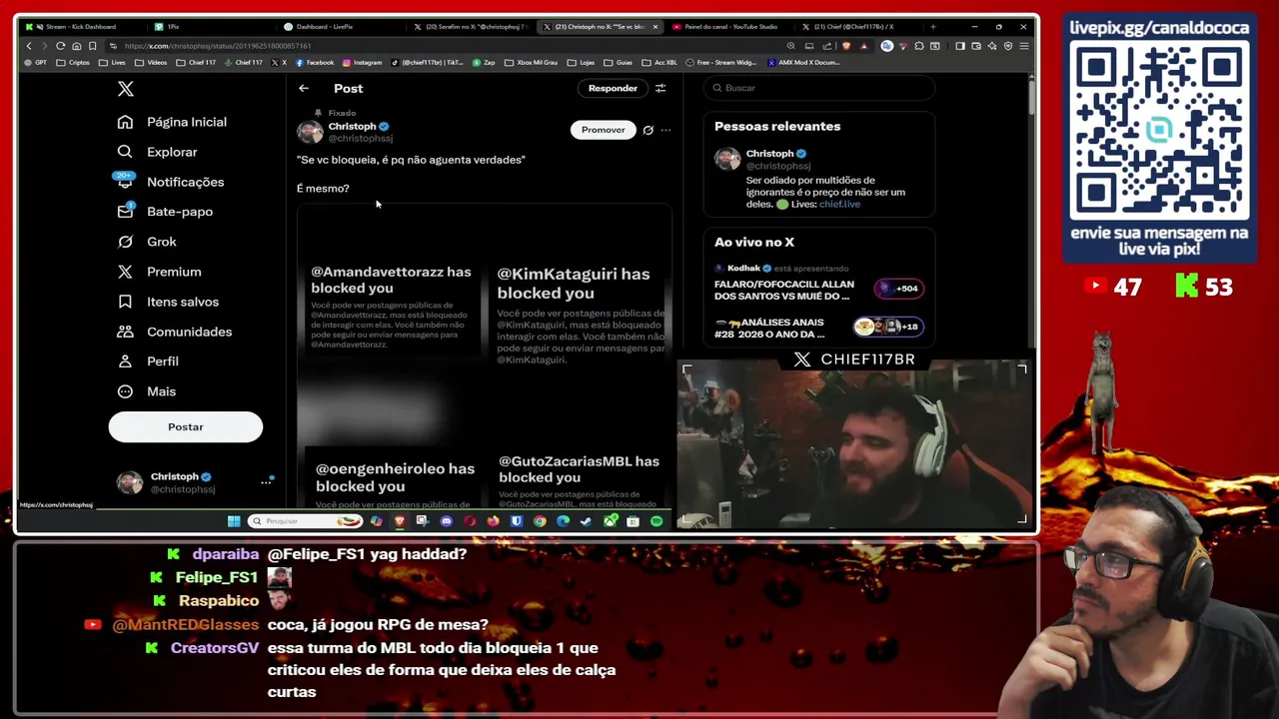Open Explorar search in sidebar

tap(125, 152)
